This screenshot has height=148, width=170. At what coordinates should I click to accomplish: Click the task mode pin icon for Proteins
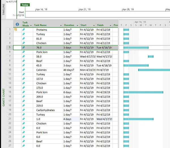point(24,30)
